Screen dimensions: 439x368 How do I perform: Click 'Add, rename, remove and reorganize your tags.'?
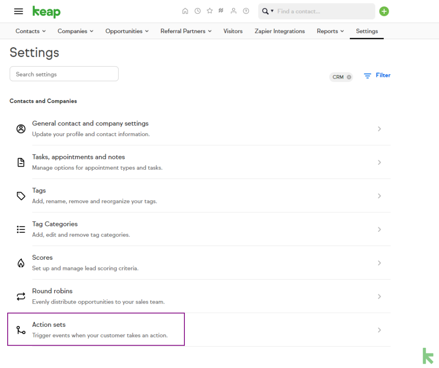(x=95, y=201)
